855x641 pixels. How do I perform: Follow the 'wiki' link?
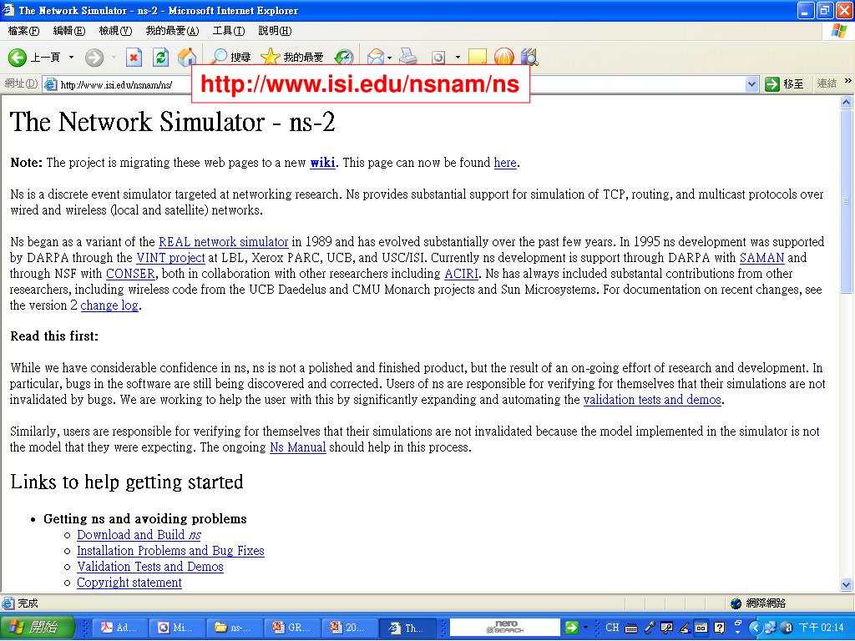tap(322, 163)
